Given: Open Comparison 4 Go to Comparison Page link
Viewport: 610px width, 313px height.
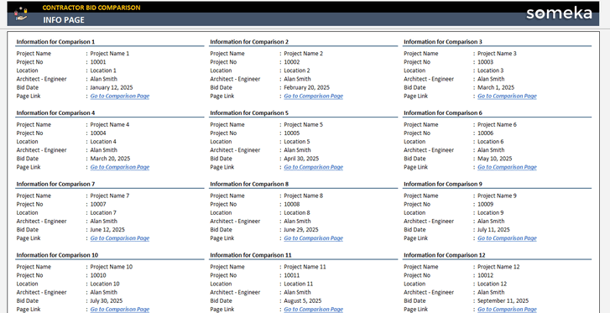Looking at the screenshot, I should point(120,167).
